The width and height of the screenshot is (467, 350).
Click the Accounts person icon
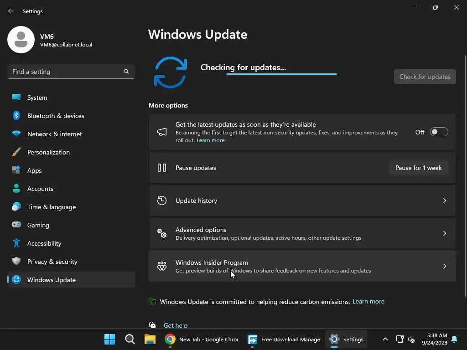(16, 188)
